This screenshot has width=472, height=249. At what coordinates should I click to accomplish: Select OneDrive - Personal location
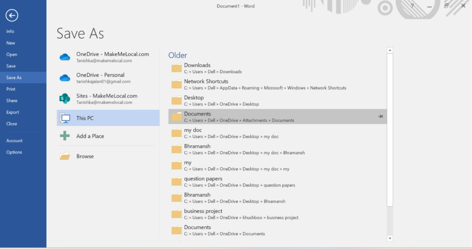108,78
